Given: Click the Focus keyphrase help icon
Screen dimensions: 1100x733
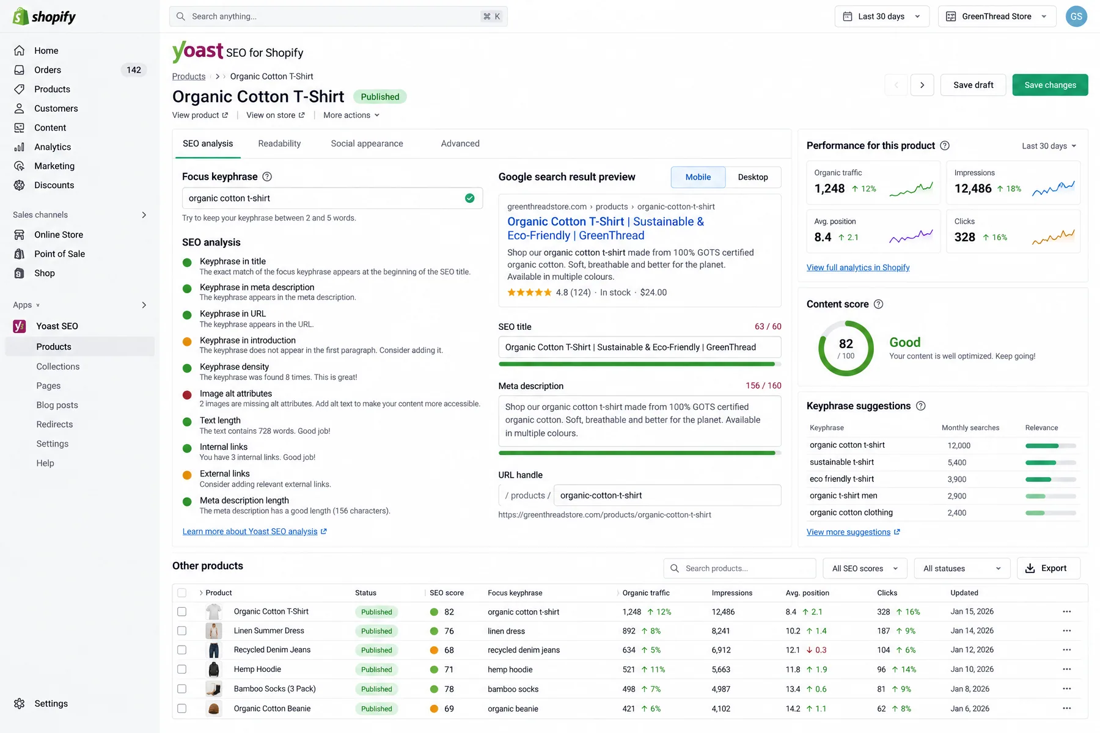Looking at the screenshot, I should click(x=267, y=177).
